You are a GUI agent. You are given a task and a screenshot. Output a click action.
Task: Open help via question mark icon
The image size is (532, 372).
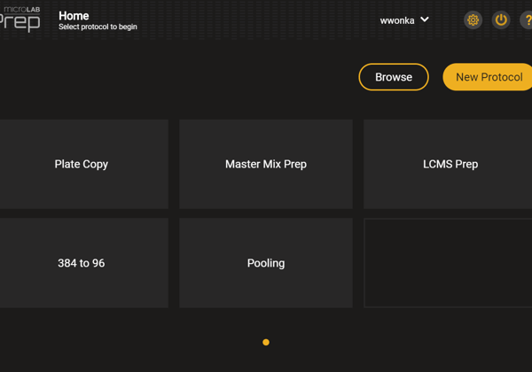(x=527, y=20)
